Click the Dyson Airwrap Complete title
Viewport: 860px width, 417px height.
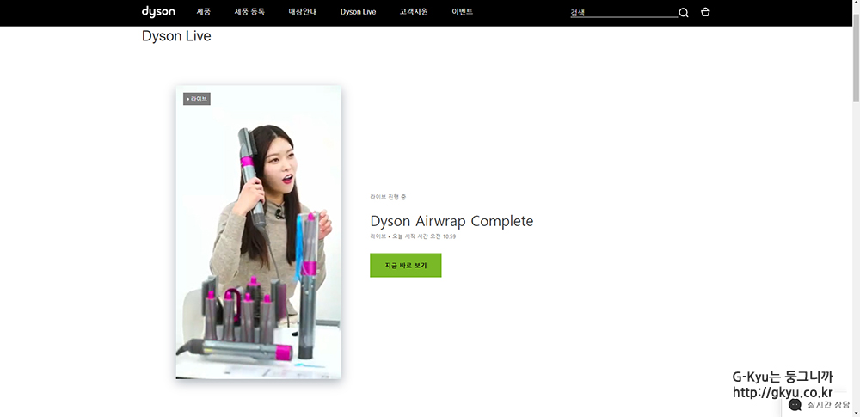pos(452,221)
